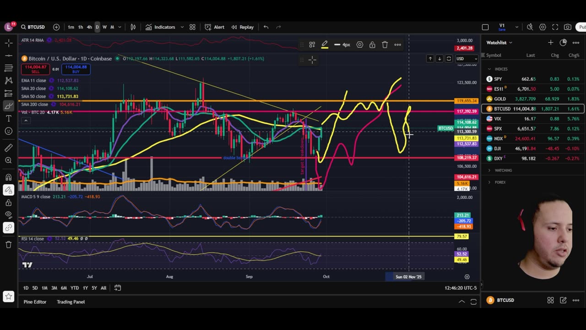Take a chart snapshot with camera icon
Image resolution: width=586 pixels, height=330 pixels.
[x=568, y=27]
